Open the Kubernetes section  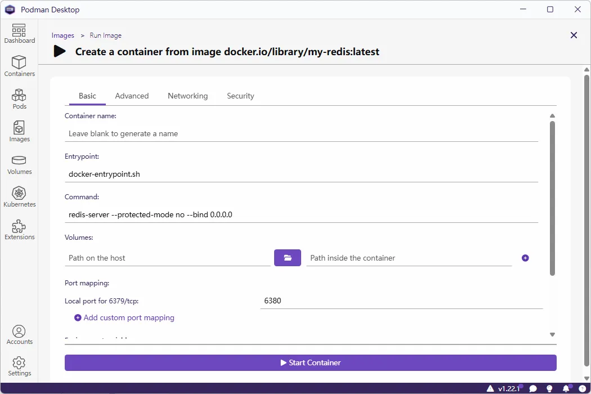pyautogui.click(x=19, y=198)
